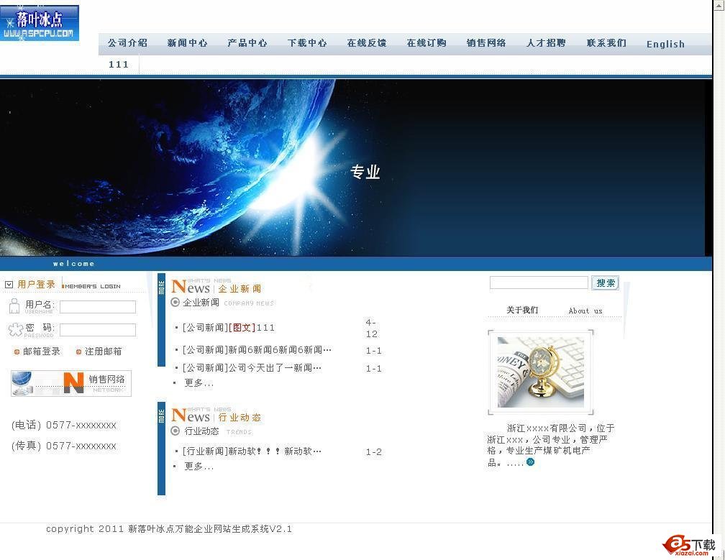Click the orange arrow beside 邮箱登录
Image resolution: width=725 pixels, height=560 pixels.
(x=15, y=351)
